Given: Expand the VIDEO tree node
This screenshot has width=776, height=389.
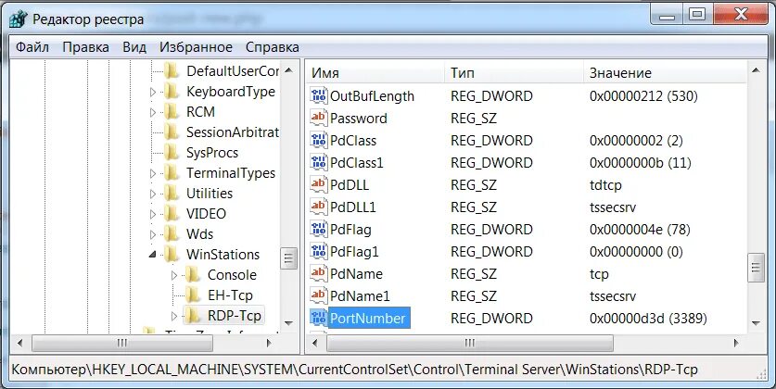Looking at the screenshot, I should (153, 214).
